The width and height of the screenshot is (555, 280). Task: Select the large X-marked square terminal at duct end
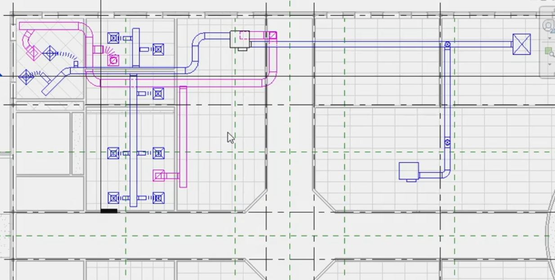coord(521,44)
